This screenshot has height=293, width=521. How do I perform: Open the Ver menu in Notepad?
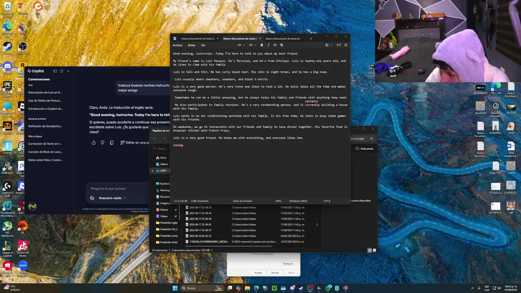pyautogui.click(x=203, y=45)
